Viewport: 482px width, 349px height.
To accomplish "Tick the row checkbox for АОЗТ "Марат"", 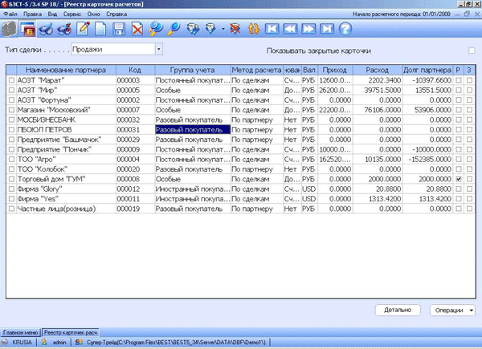I will 11,80.
